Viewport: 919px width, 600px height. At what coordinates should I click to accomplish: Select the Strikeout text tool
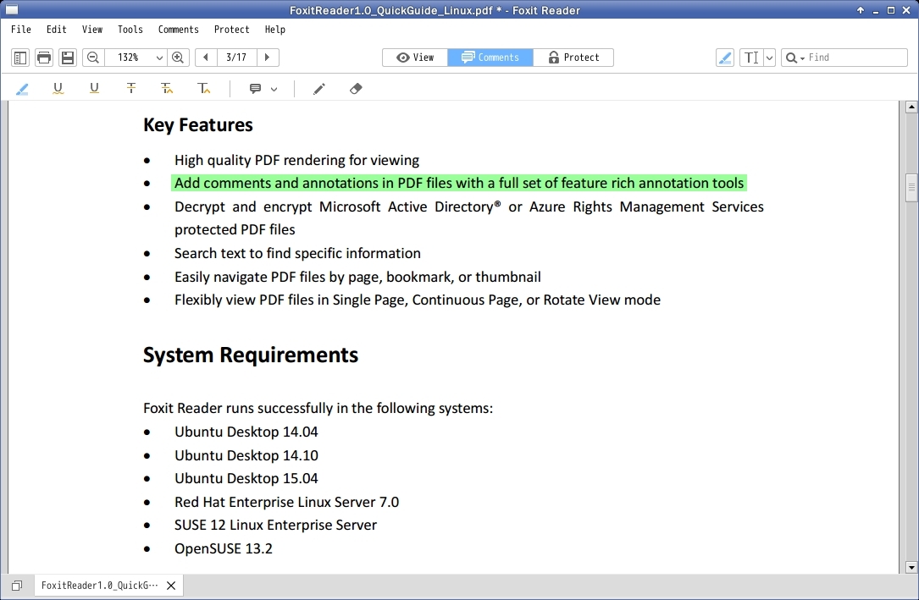(131, 89)
